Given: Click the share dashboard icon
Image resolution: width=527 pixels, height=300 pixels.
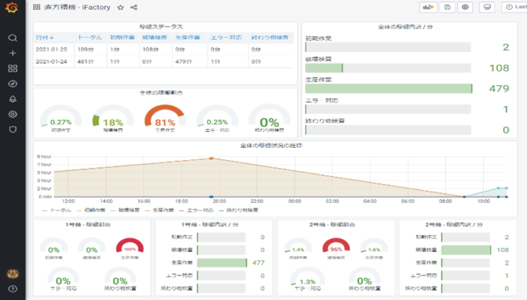Looking at the screenshot, I should [x=134, y=8].
